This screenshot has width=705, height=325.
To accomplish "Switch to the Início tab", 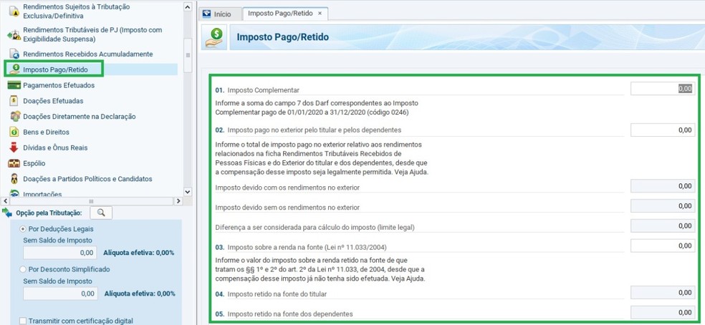I will coord(216,14).
